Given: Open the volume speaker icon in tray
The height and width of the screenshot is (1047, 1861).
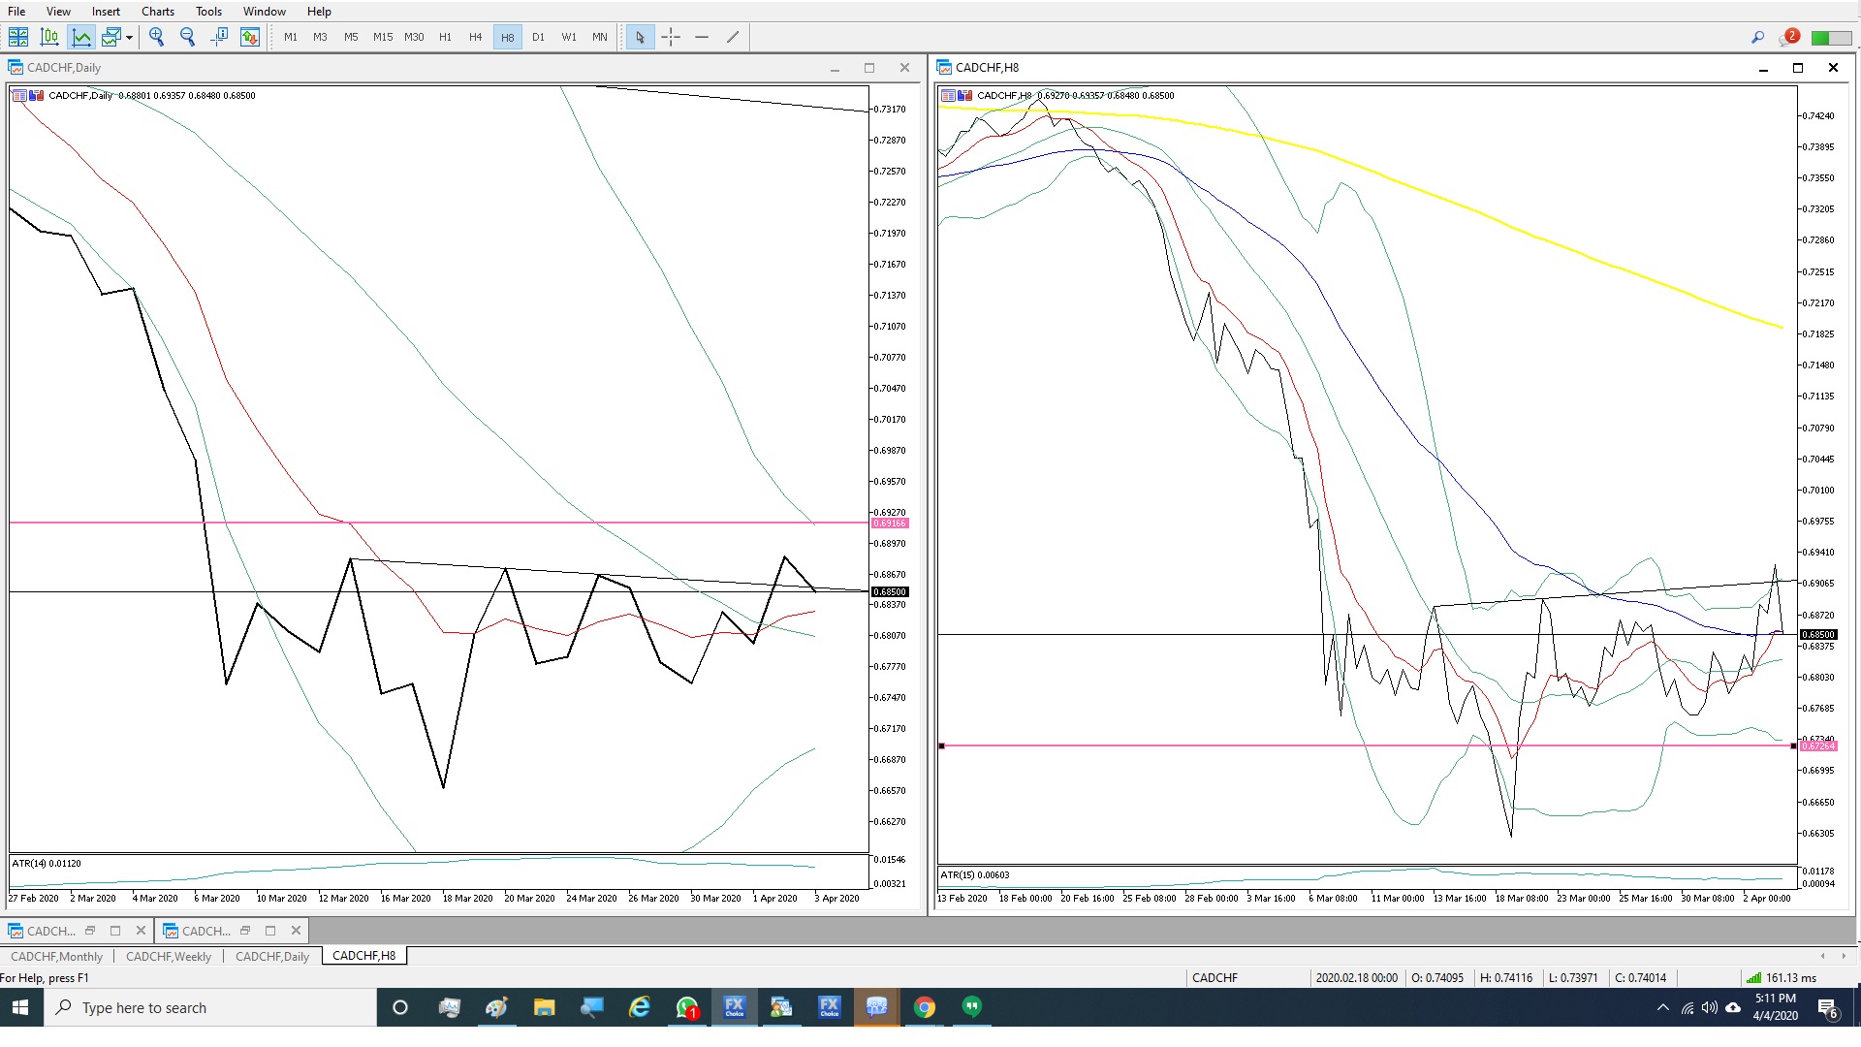Looking at the screenshot, I should click(x=1709, y=1008).
